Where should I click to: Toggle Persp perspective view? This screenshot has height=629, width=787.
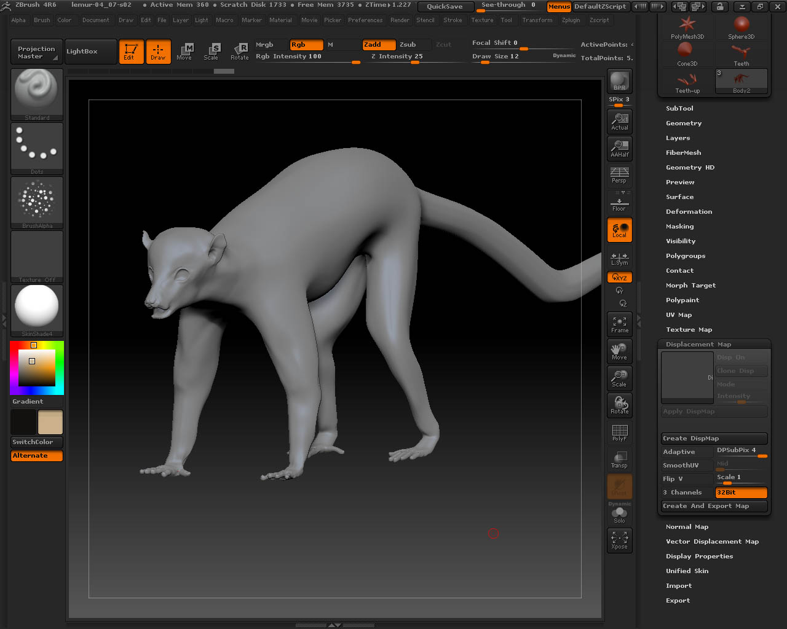tap(619, 175)
